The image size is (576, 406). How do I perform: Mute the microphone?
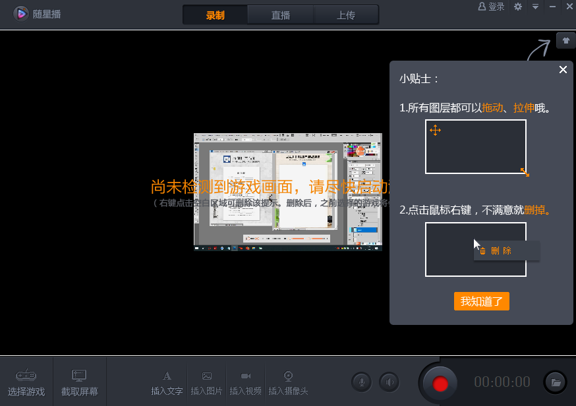coord(361,382)
